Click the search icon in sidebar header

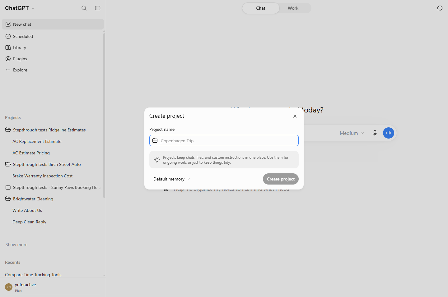click(84, 8)
